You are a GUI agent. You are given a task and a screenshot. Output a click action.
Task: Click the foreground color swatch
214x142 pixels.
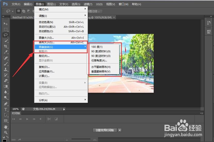pyautogui.click(x=4, y=140)
